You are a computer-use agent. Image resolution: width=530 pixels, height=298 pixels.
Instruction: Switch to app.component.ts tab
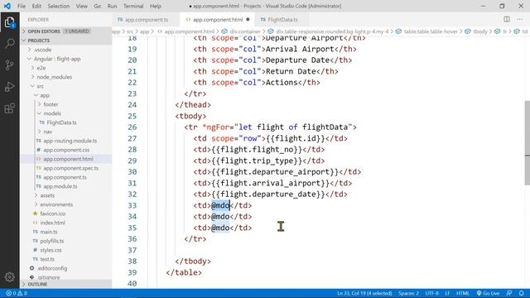[146, 20]
